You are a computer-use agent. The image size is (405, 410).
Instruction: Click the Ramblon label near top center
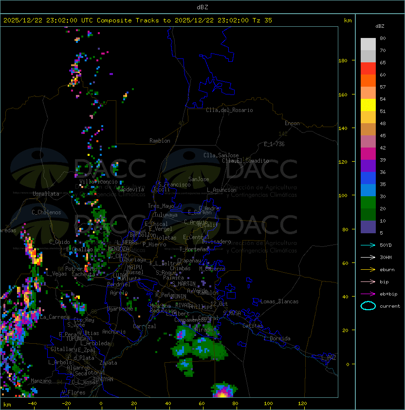160,141
